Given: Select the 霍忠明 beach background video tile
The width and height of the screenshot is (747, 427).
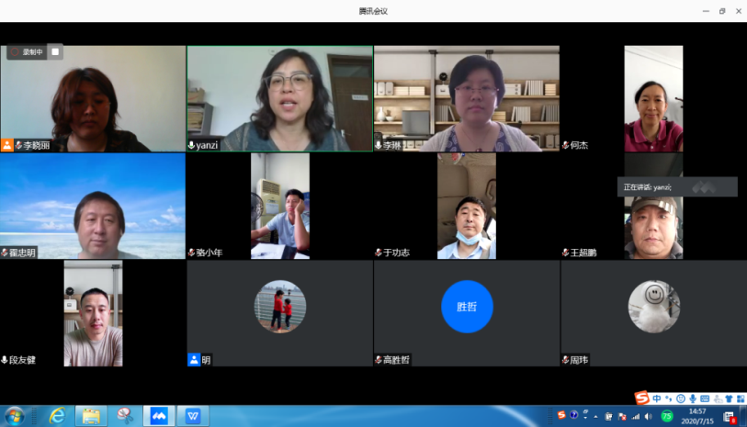Looking at the screenshot, I should 92,206.
